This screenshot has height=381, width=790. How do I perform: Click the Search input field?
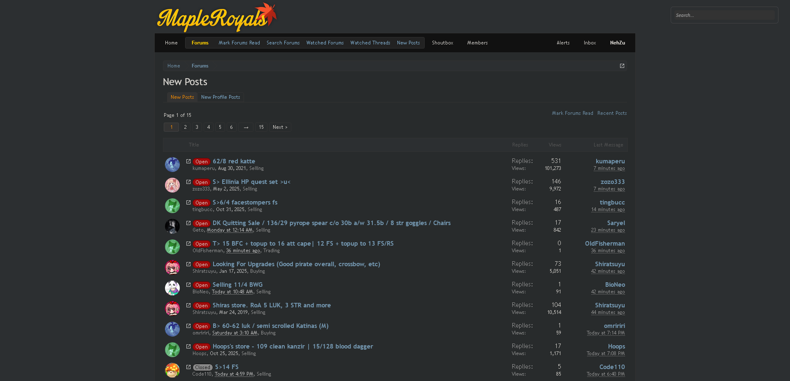click(724, 15)
